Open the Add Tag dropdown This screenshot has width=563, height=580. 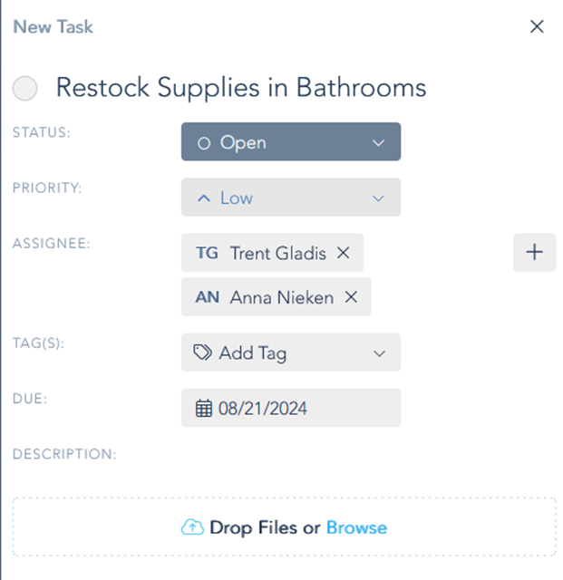click(291, 353)
